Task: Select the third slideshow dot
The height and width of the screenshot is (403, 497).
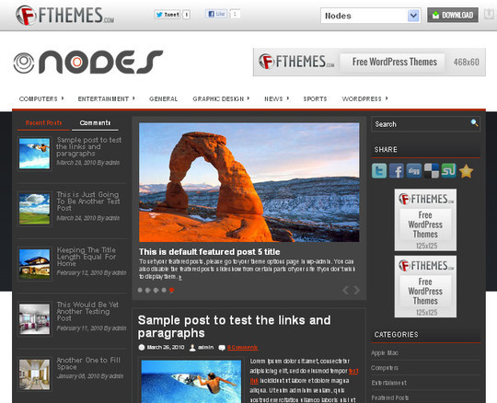Action: coord(156,290)
